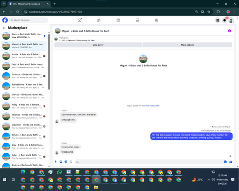Follow the View buyer profile link
This screenshot has height=191, width=239.
pos(152,106)
